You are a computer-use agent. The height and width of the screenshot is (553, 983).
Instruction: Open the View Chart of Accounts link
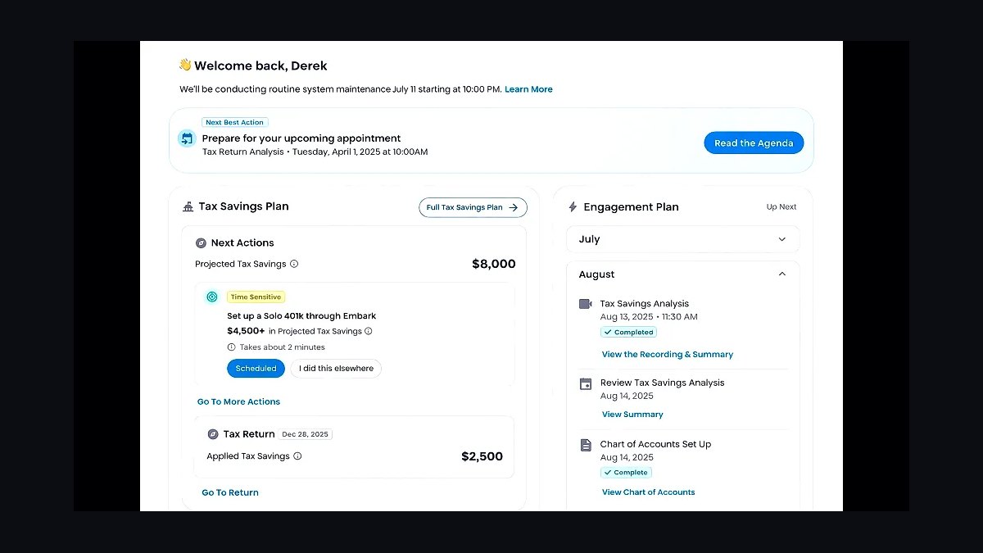tap(648, 492)
